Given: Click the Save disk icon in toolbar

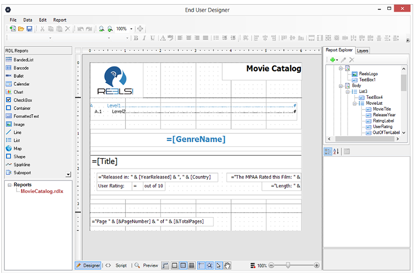Looking at the screenshot, I should (x=29, y=29).
